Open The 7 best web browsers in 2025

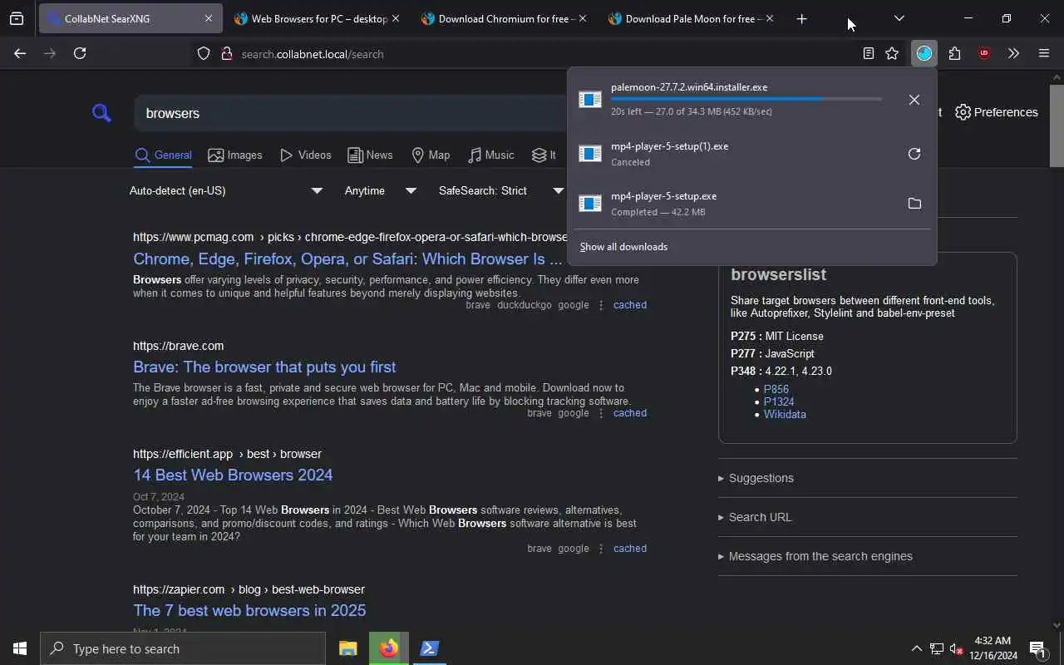coord(249,610)
